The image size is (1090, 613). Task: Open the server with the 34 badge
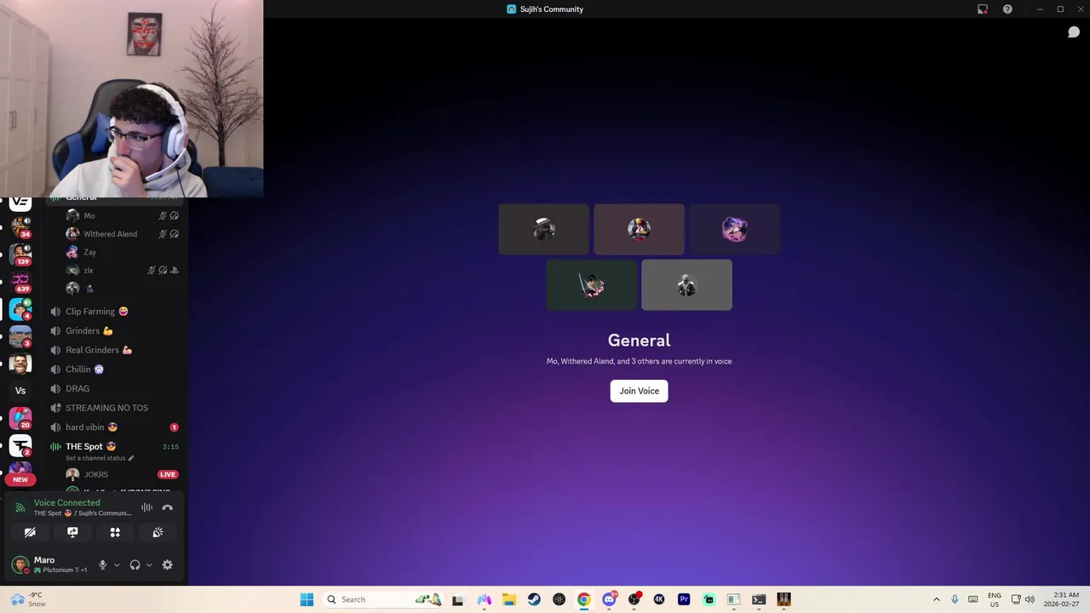click(x=20, y=226)
